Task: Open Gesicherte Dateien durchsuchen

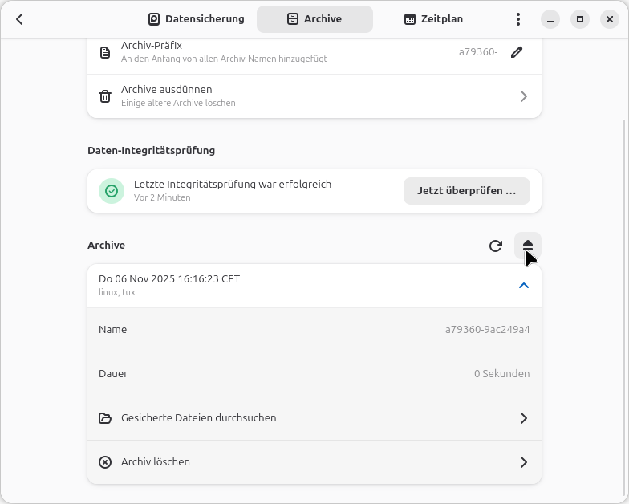Action: pos(314,418)
